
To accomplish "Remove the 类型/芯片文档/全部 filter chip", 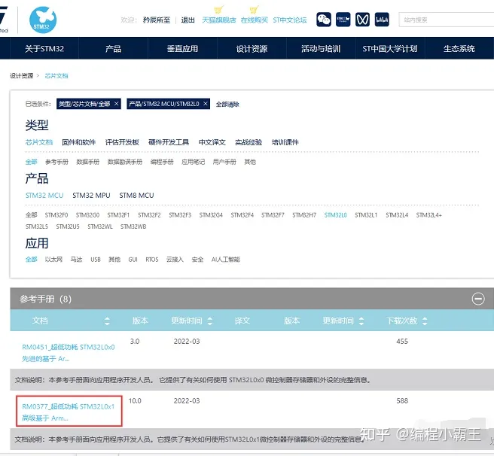I will [x=116, y=104].
